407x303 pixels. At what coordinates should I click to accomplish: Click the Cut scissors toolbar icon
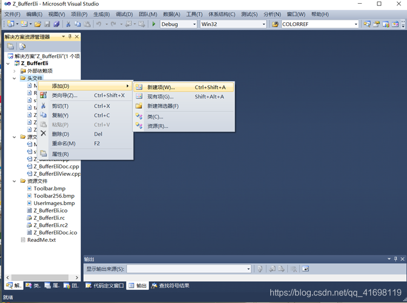tap(68, 24)
